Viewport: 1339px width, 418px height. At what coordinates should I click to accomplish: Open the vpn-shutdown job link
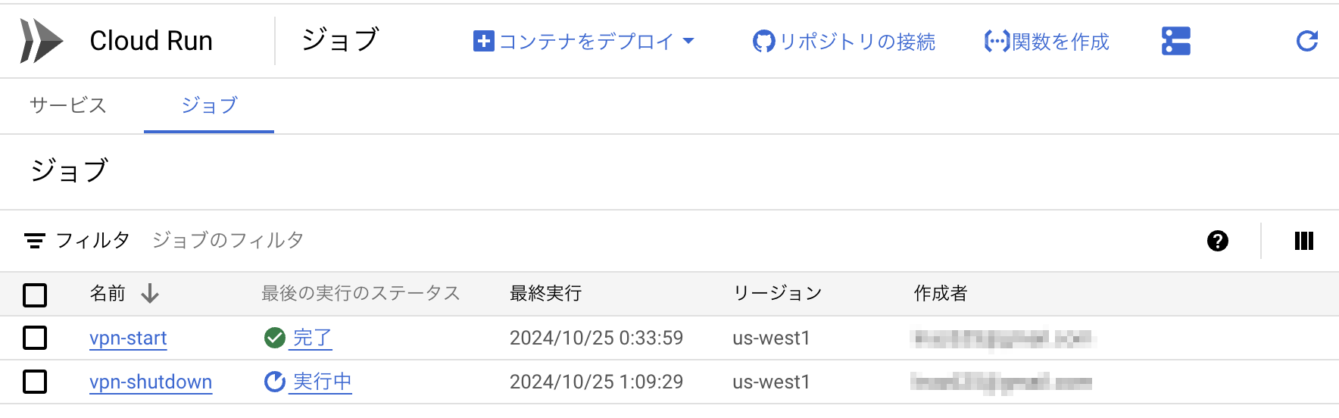click(x=151, y=382)
